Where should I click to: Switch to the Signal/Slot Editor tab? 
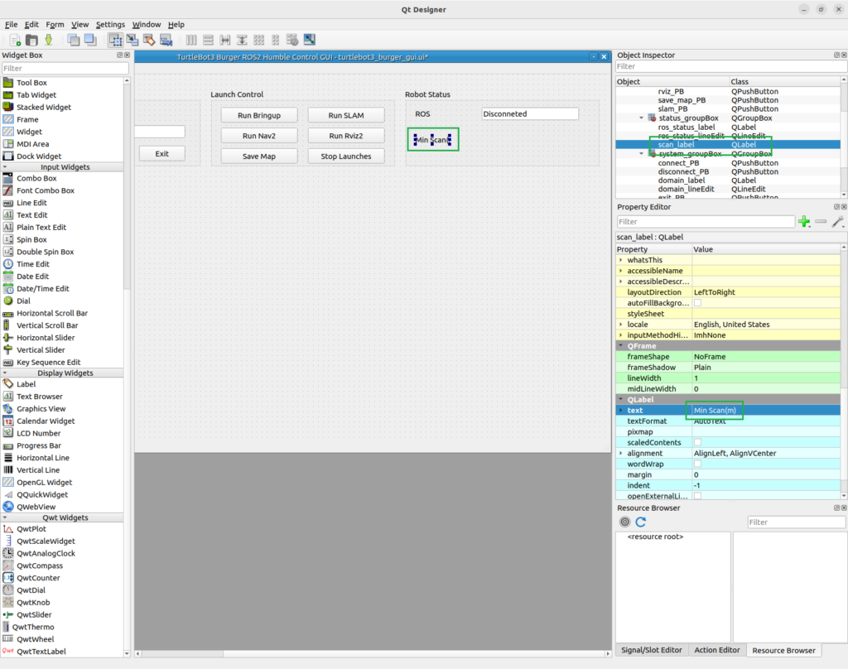click(651, 650)
